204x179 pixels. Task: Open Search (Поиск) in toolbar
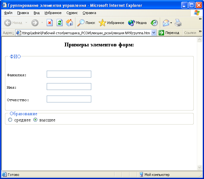coord(86,23)
